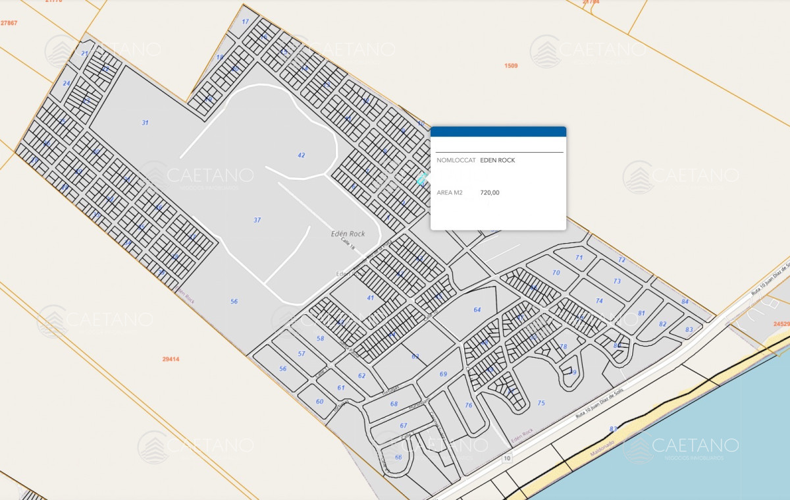This screenshot has height=500, width=790.
Task: Click rural parcel number 29414
Action: click(x=171, y=359)
